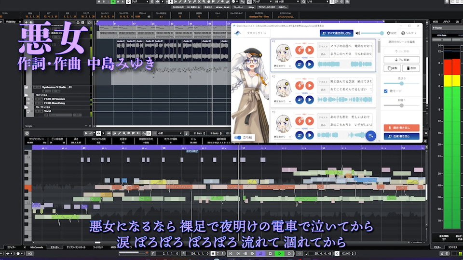Open the メディア tab in the right zone
463x260 pixels.
click(447, 22)
